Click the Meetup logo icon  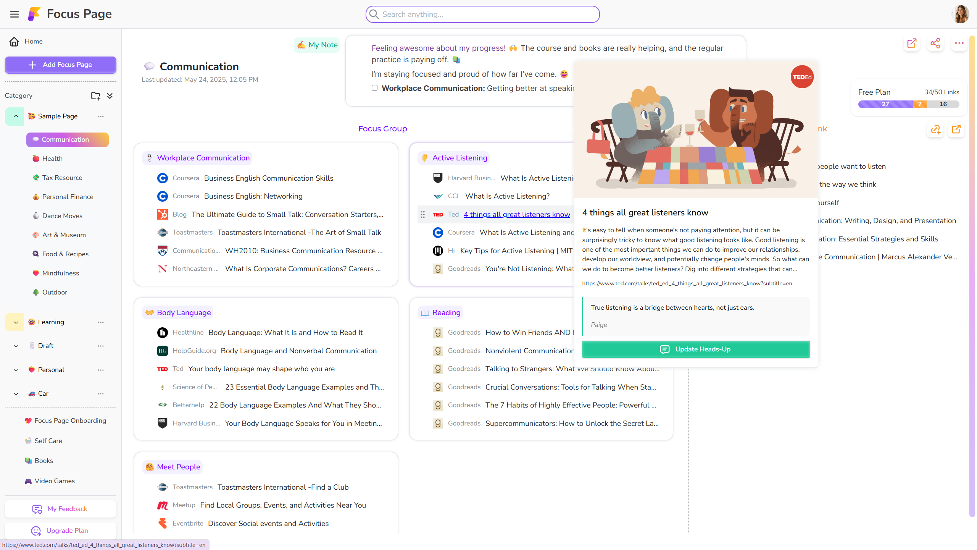click(x=162, y=505)
